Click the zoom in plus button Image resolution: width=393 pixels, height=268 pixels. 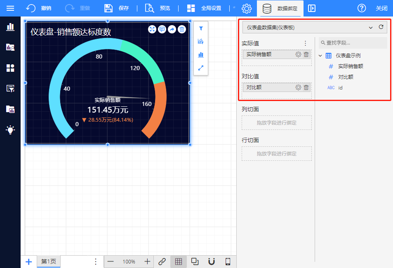coord(147,261)
